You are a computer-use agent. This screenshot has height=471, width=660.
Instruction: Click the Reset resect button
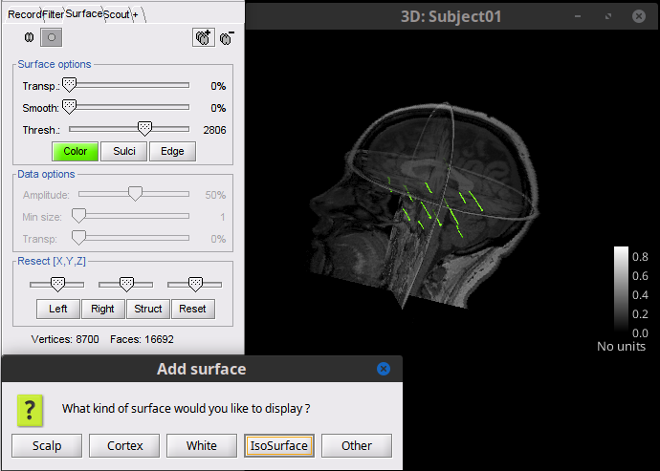tap(192, 309)
